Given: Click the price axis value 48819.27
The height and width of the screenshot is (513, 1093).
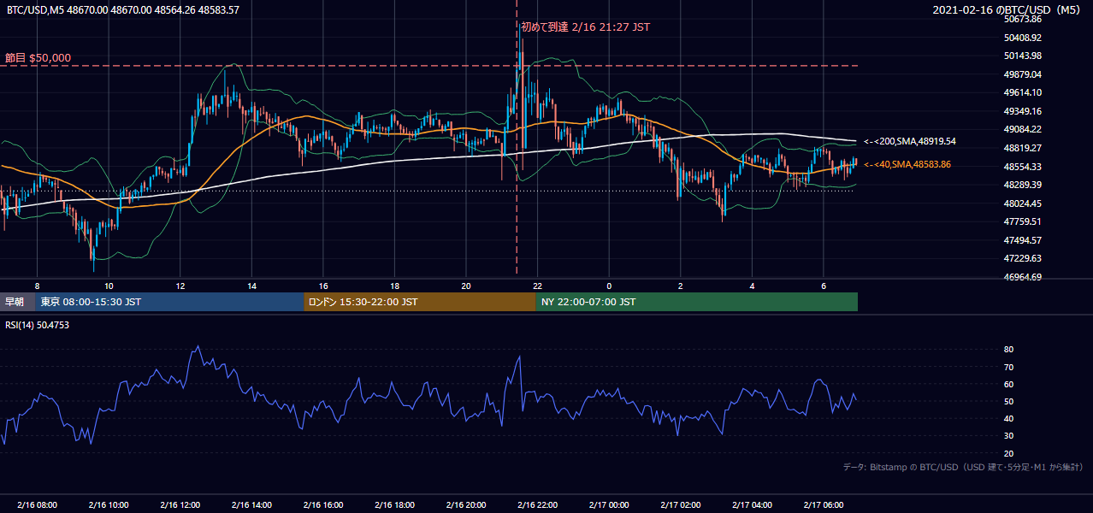Looking at the screenshot, I should (1022, 148).
